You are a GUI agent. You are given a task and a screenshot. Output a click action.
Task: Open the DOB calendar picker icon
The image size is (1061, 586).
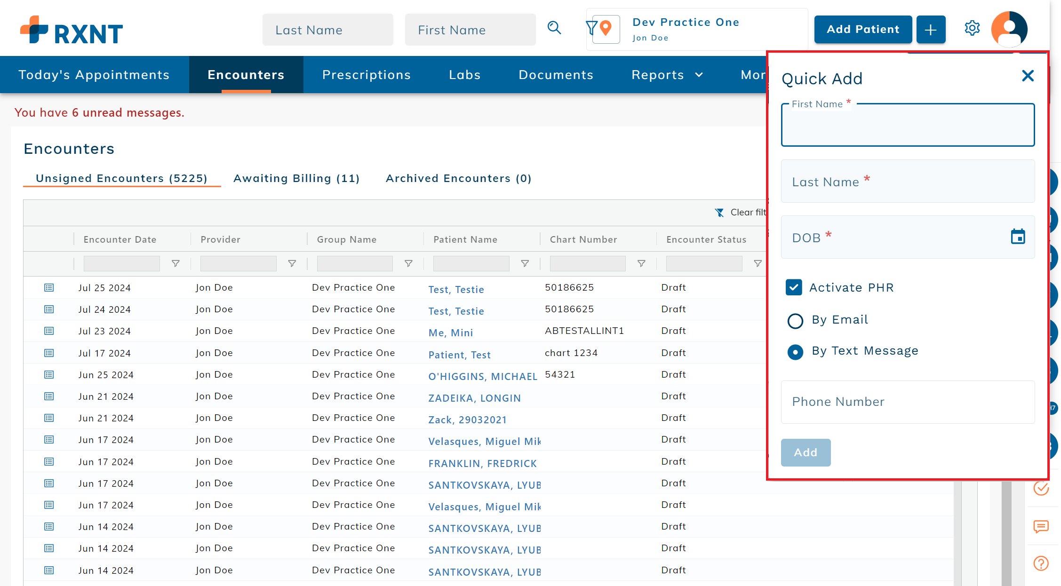(1018, 237)
